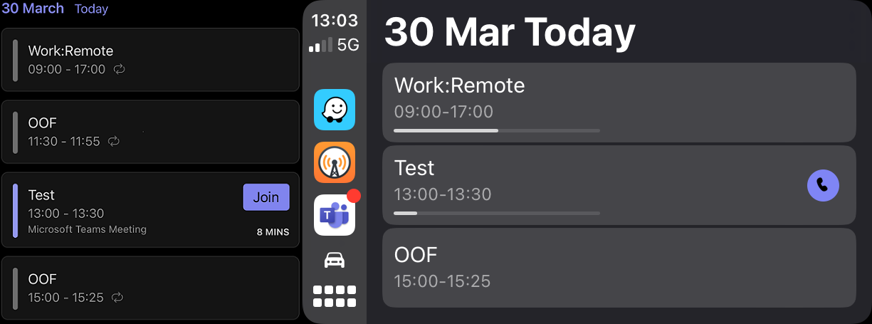
Task: Open the Microsoft Teams app icon
Action: 334,214
